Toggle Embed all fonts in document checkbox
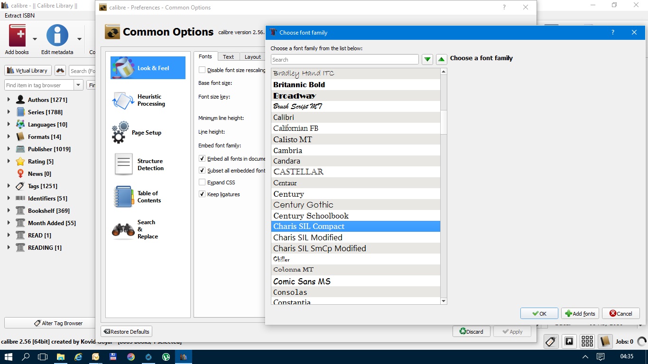 tap(202, 159)
